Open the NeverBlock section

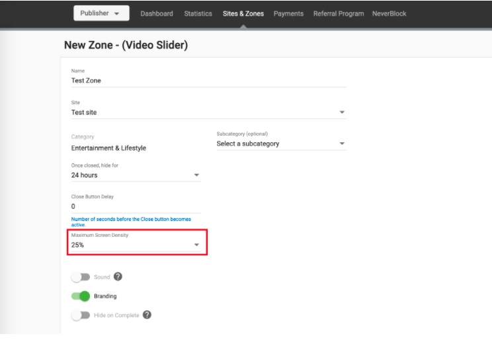click(389, 13)
